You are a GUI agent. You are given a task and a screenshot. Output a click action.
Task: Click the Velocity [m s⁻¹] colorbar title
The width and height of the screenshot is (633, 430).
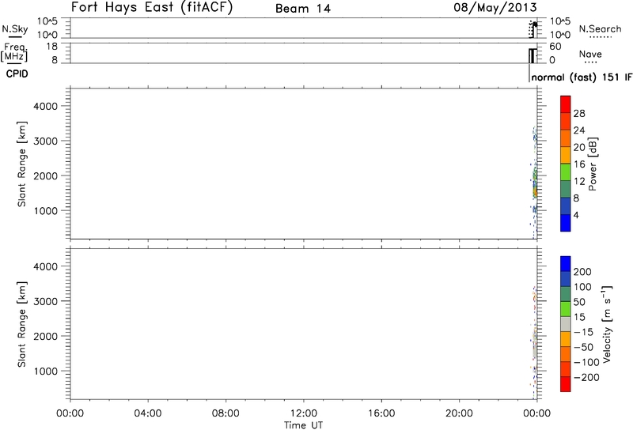615,324
